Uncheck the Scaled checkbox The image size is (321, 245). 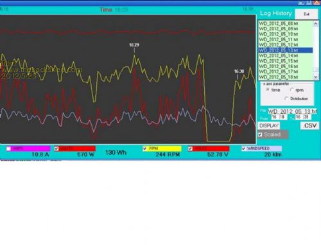(x=260, y=134)
